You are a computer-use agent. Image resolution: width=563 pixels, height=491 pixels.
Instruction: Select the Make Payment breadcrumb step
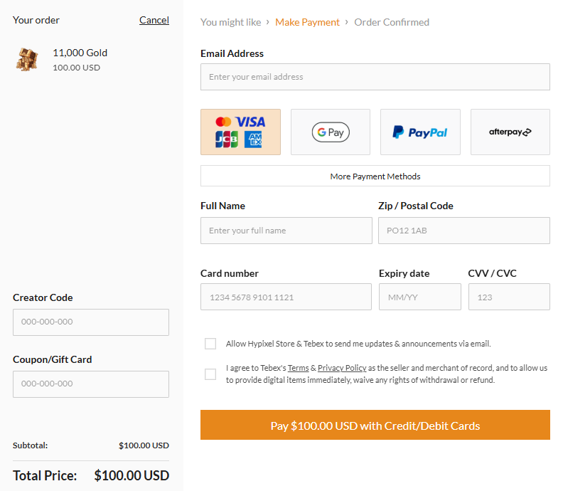click(x=307, y=22)
